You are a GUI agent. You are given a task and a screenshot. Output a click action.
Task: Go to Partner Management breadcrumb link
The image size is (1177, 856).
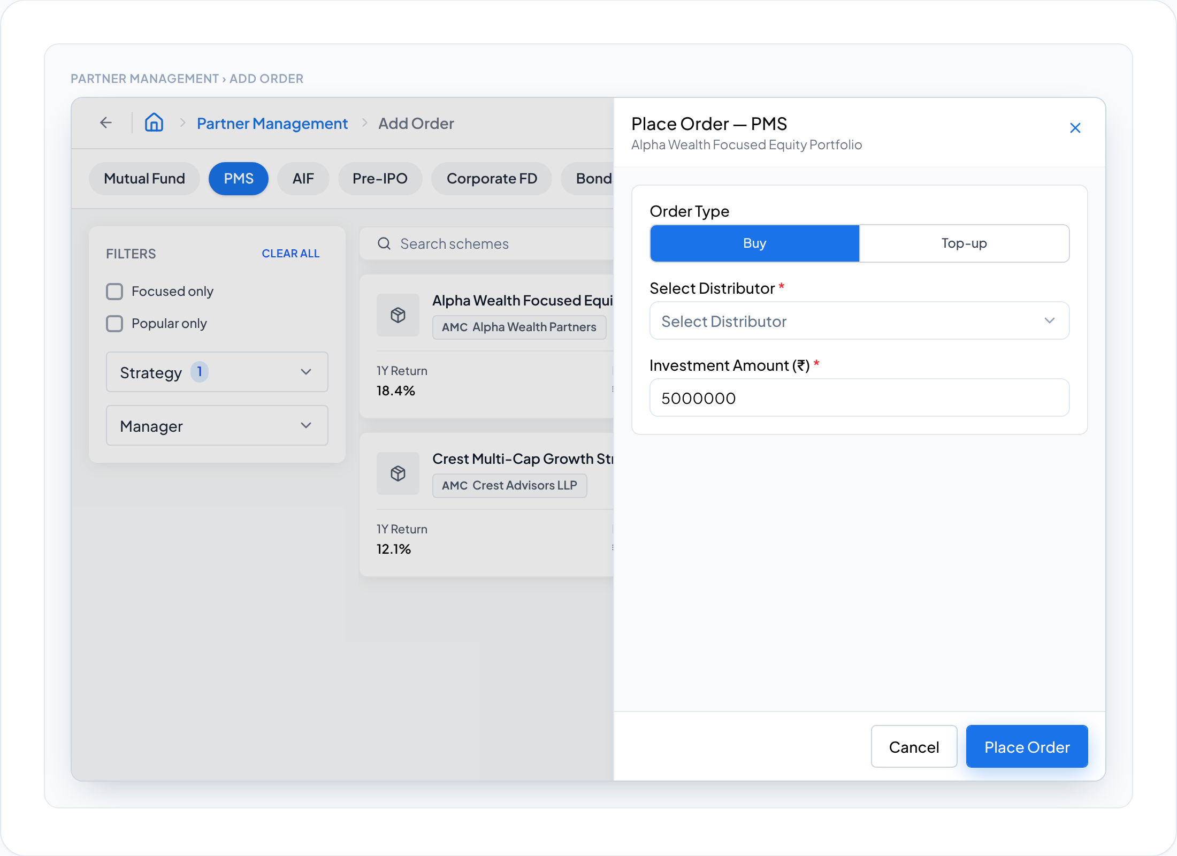coord(272,124)
